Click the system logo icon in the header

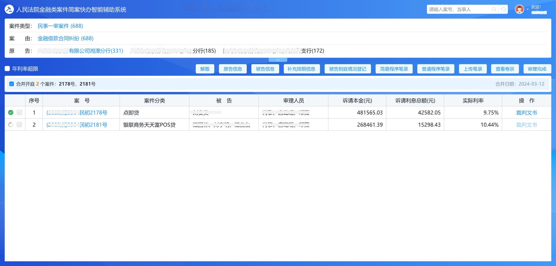coord(9,10)
